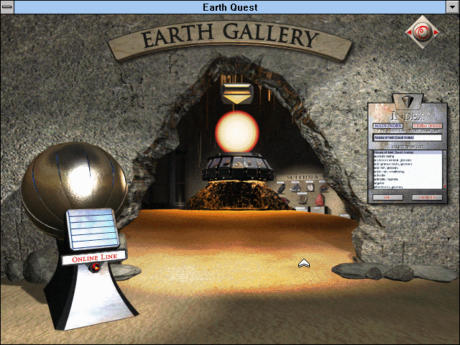The width and height of the screenshot is (460, 345).
Task: Select 'acid igneous rocks, glossary' list entry
Action: [x=393, y=164]
